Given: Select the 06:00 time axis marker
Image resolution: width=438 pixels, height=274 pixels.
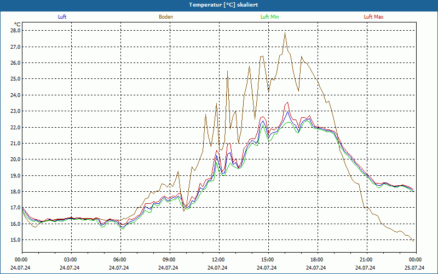Looking at the screenshot, I should [120, 260].
